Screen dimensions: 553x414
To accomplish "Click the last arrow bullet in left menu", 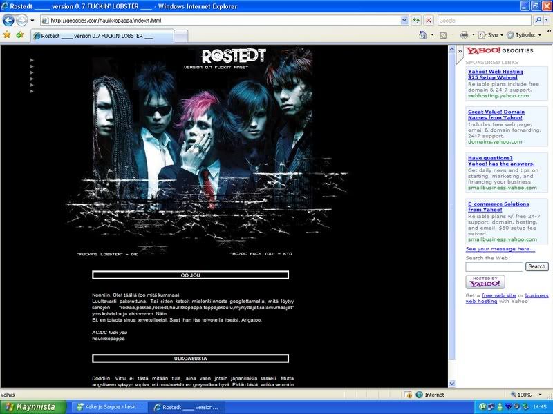I will coord(32,91).
